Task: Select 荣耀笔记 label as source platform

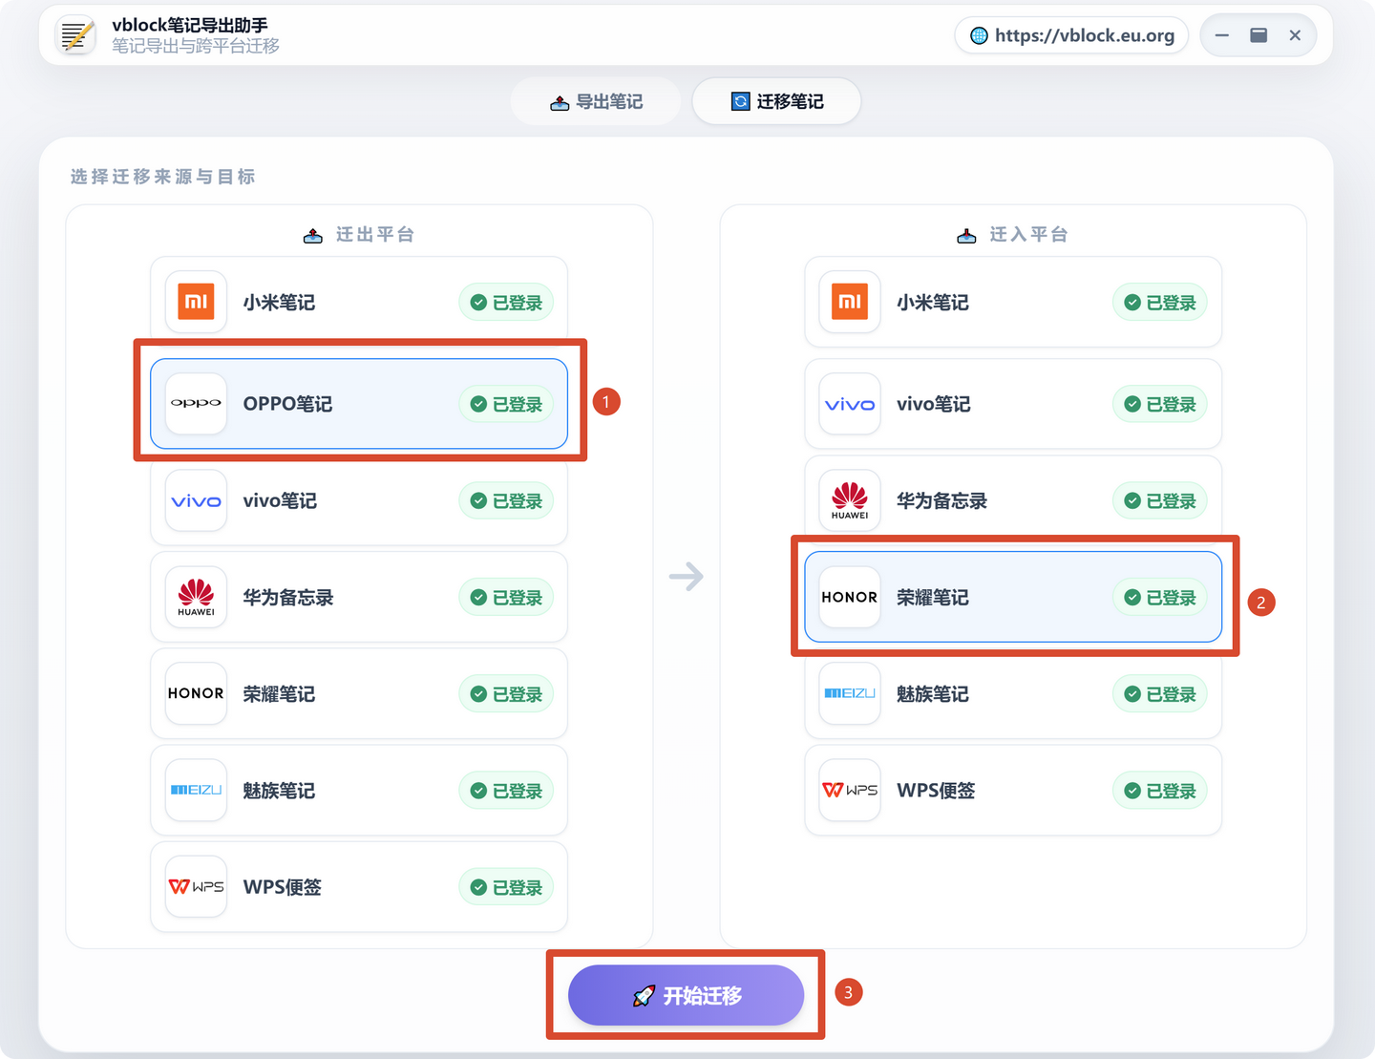Action: [279, 694]
